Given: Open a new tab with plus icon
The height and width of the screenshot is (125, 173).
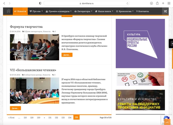Looking at the screenshot, I should coord(163,3).
